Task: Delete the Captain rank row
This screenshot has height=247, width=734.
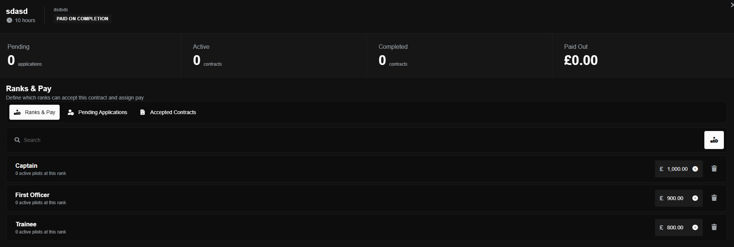Action: [714, 169]
